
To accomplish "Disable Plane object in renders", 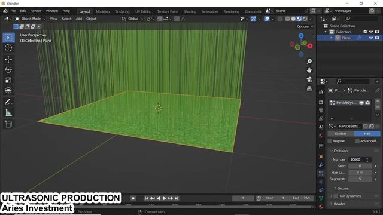I will click(x=377, y=38).
